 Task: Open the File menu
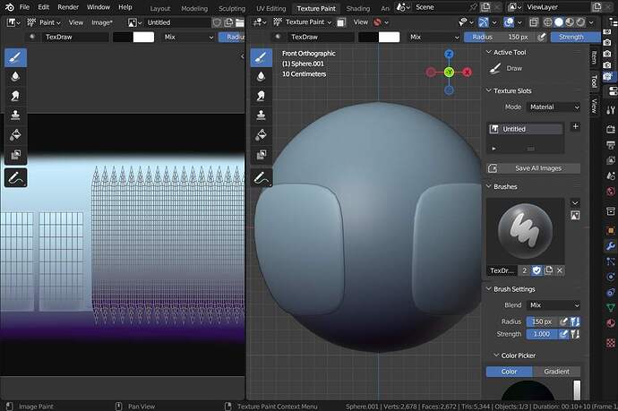tap(24, 7)
